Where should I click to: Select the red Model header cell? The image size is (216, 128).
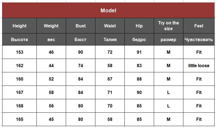click(x=109, y=10)
